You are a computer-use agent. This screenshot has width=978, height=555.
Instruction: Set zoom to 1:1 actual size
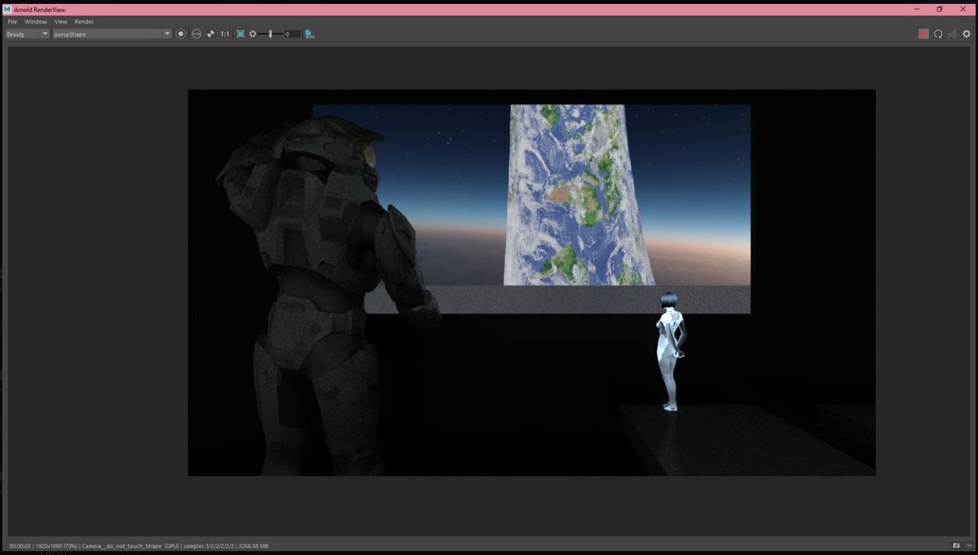pyautogui.click(x=225, y=34)
